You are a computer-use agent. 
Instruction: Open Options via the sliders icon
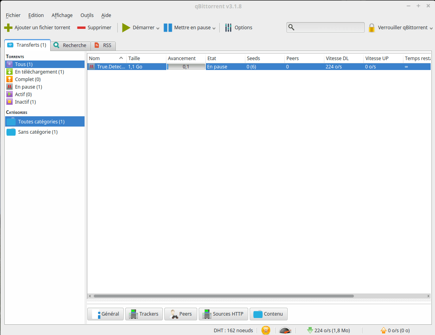point(228,28)
